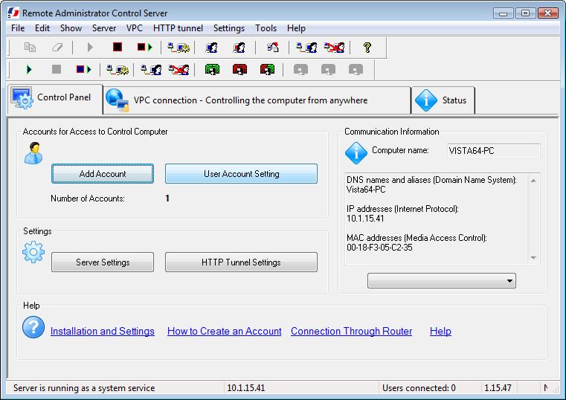The height and width of the screenshot is (400, 566).
Task: Click the gray stop square in second toolbar
Action: (x=57, y=69)
